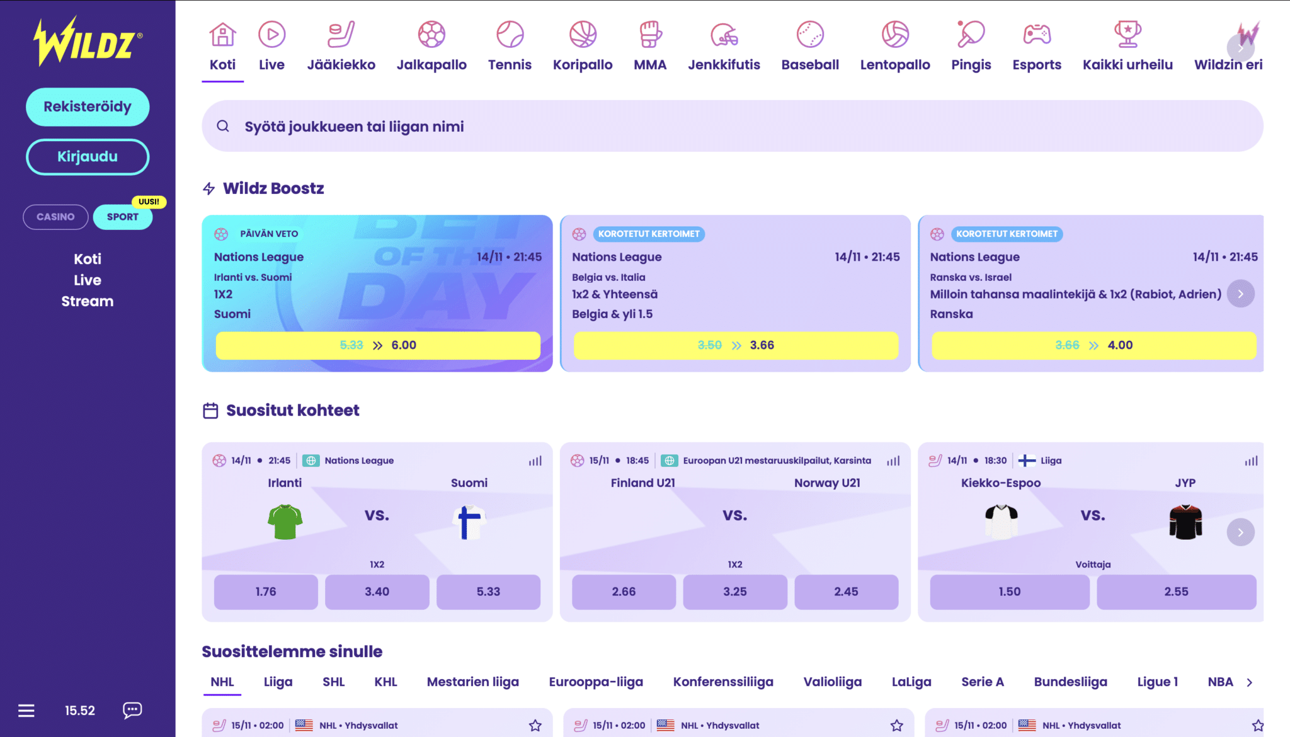Open the Ligue 1 tab
Screen dimensions: 1290x737
[x=1157, y=682]
